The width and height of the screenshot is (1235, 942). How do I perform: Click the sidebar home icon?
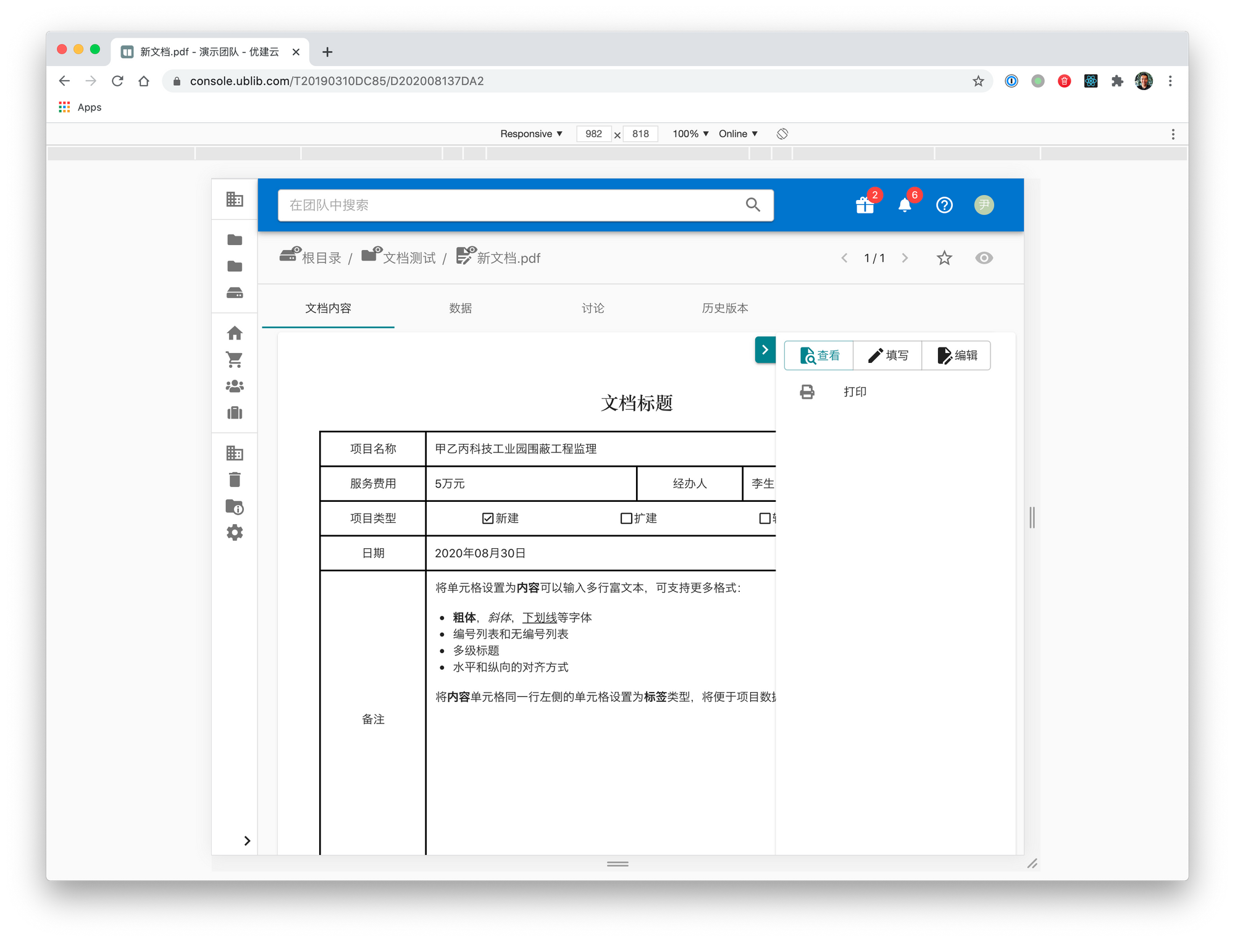click(x=235, y=333)
